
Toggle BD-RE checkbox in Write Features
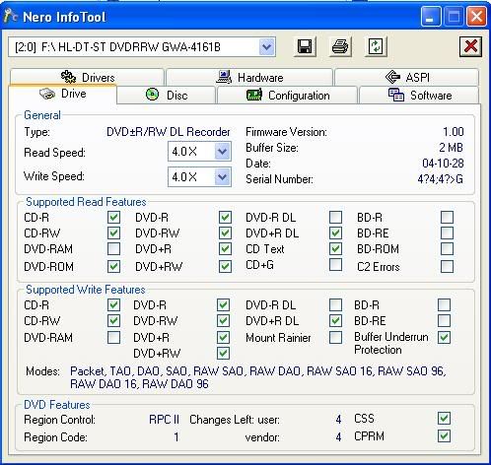tap(444, 320)
